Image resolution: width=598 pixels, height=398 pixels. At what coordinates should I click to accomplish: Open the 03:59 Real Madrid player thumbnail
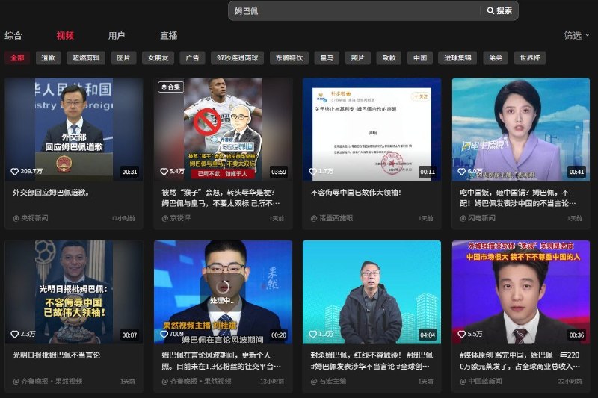[223, 129]
